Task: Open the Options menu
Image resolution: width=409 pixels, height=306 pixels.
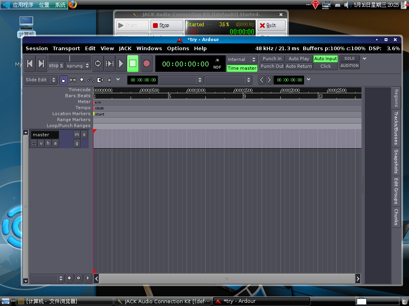Action: (x=178, y=48)
